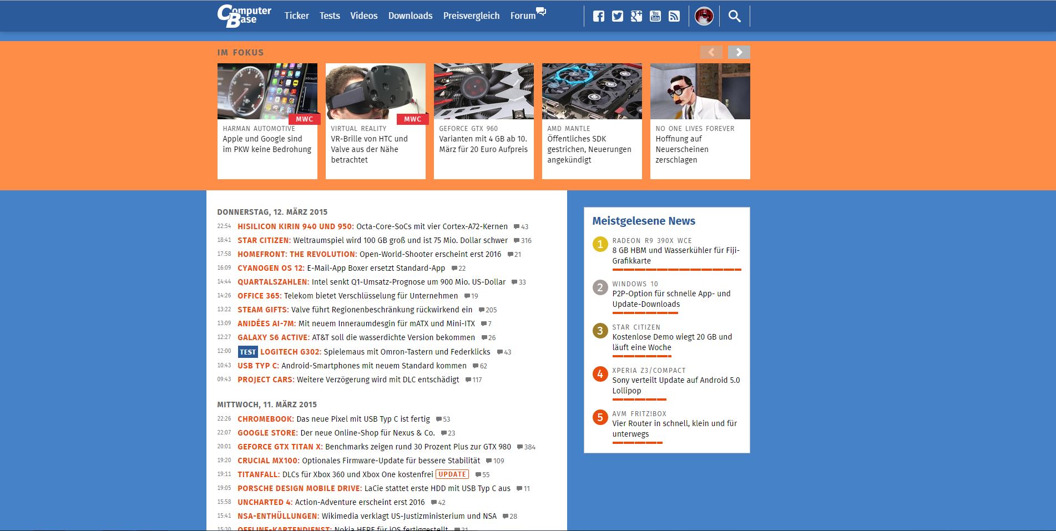Open GeForce GTX 960 card thumbnail
1056x531 pixels.
click(x=483, y=91)
